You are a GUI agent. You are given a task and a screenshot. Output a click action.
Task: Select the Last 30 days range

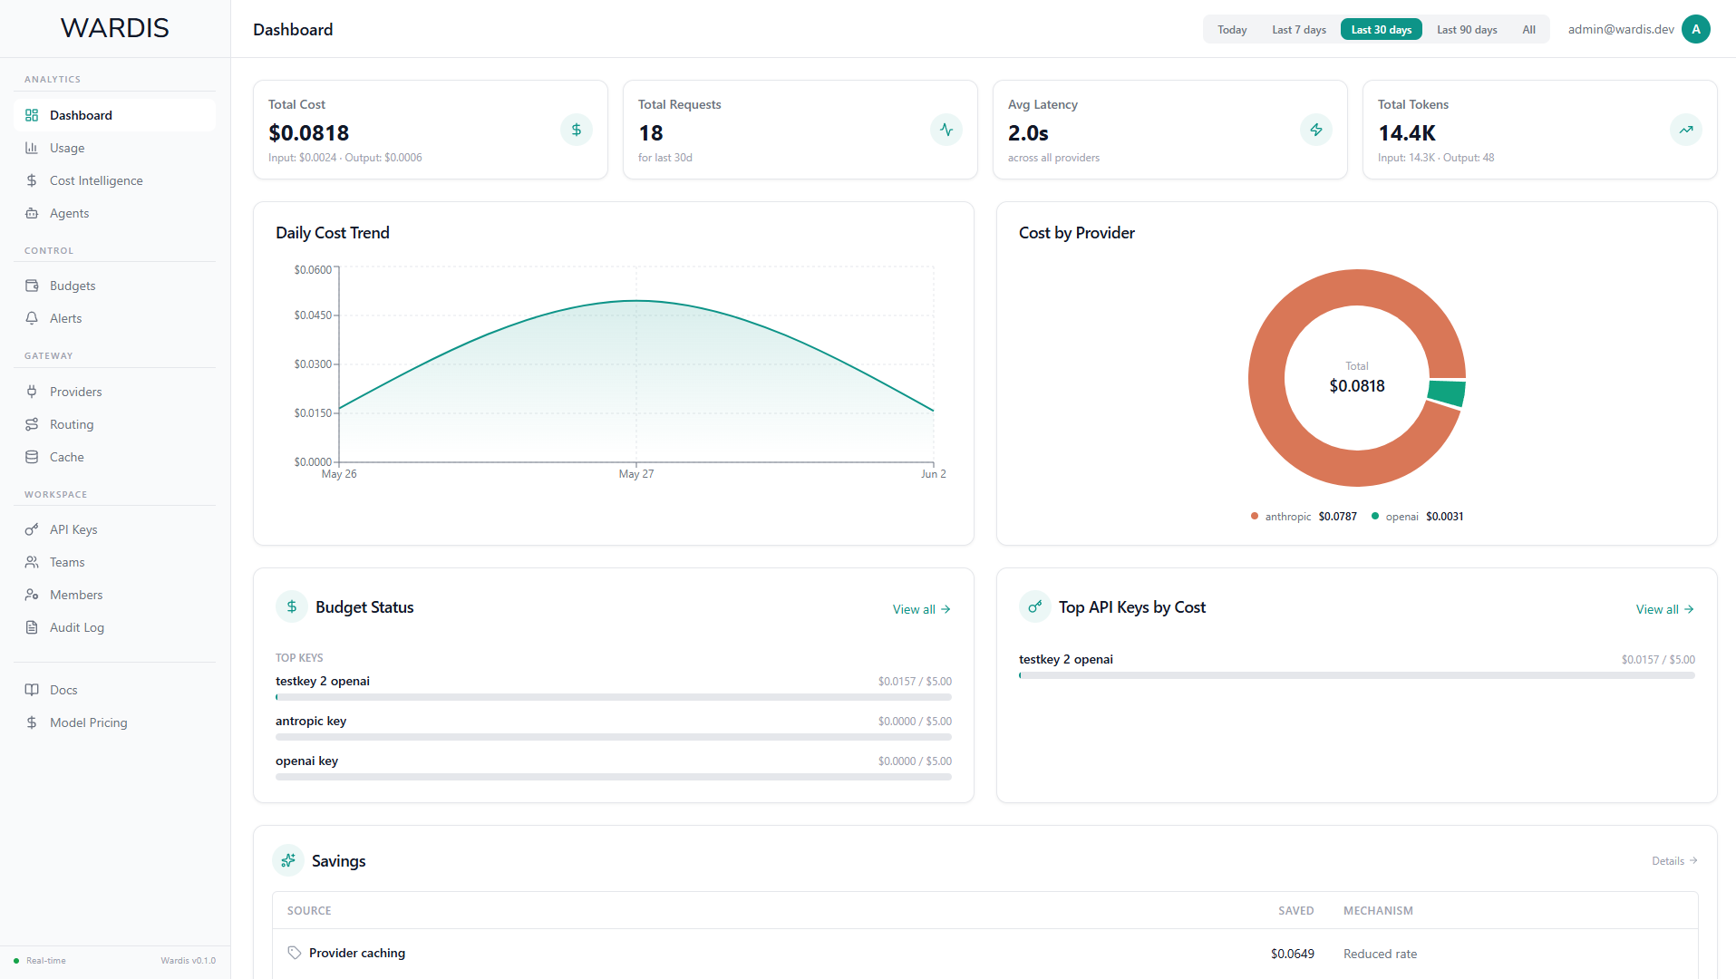[x=1382, y=30]
